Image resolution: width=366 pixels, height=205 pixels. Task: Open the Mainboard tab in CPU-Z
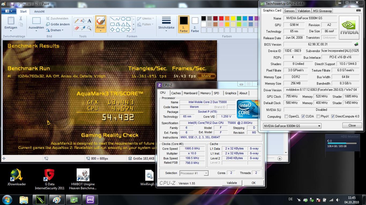pyautogui.click(x=191, y=93)
